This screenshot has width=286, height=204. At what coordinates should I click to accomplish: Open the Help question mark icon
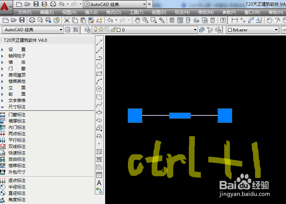click(x=223, y=20)
